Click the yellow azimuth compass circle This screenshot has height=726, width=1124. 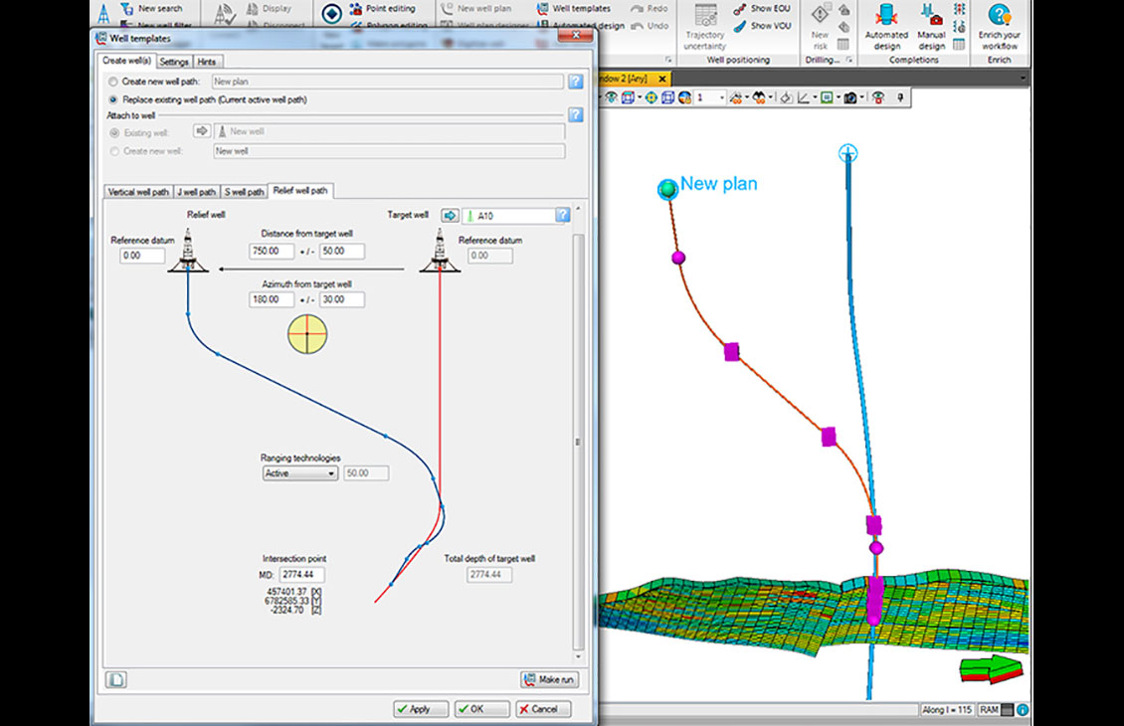(307, 334)
